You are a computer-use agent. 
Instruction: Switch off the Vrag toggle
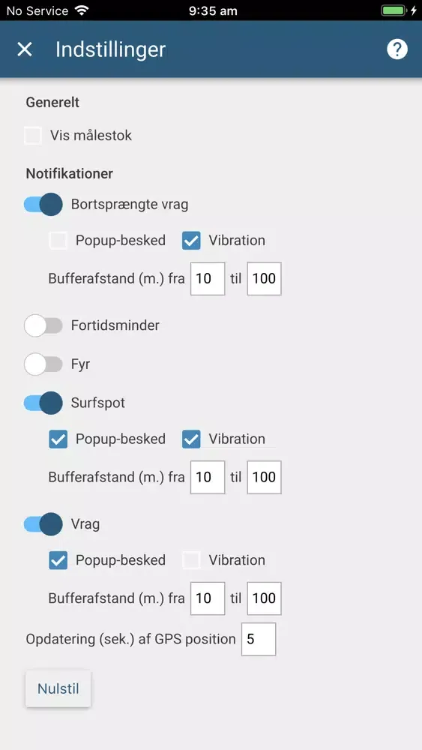[43, 524]
